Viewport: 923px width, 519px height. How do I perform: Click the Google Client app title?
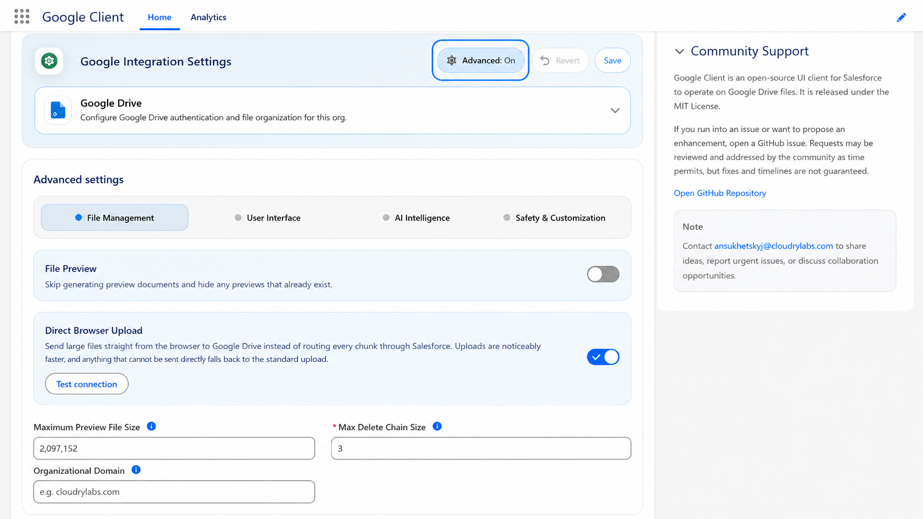83,17
